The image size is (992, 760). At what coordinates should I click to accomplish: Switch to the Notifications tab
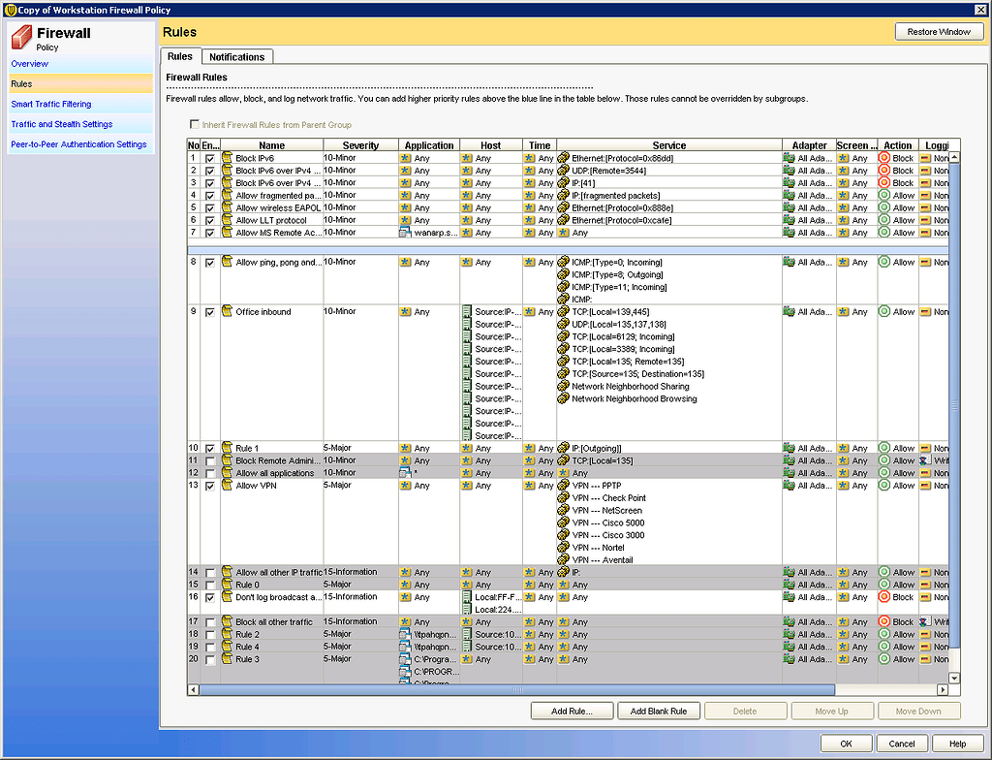click(236, 56)
